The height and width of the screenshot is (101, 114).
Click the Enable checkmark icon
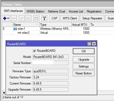(22, 18)
